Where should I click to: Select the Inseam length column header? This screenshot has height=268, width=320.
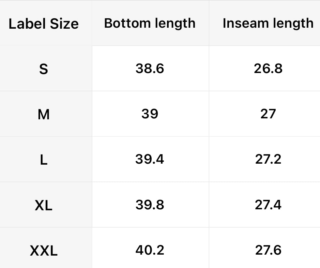(268, 23)
